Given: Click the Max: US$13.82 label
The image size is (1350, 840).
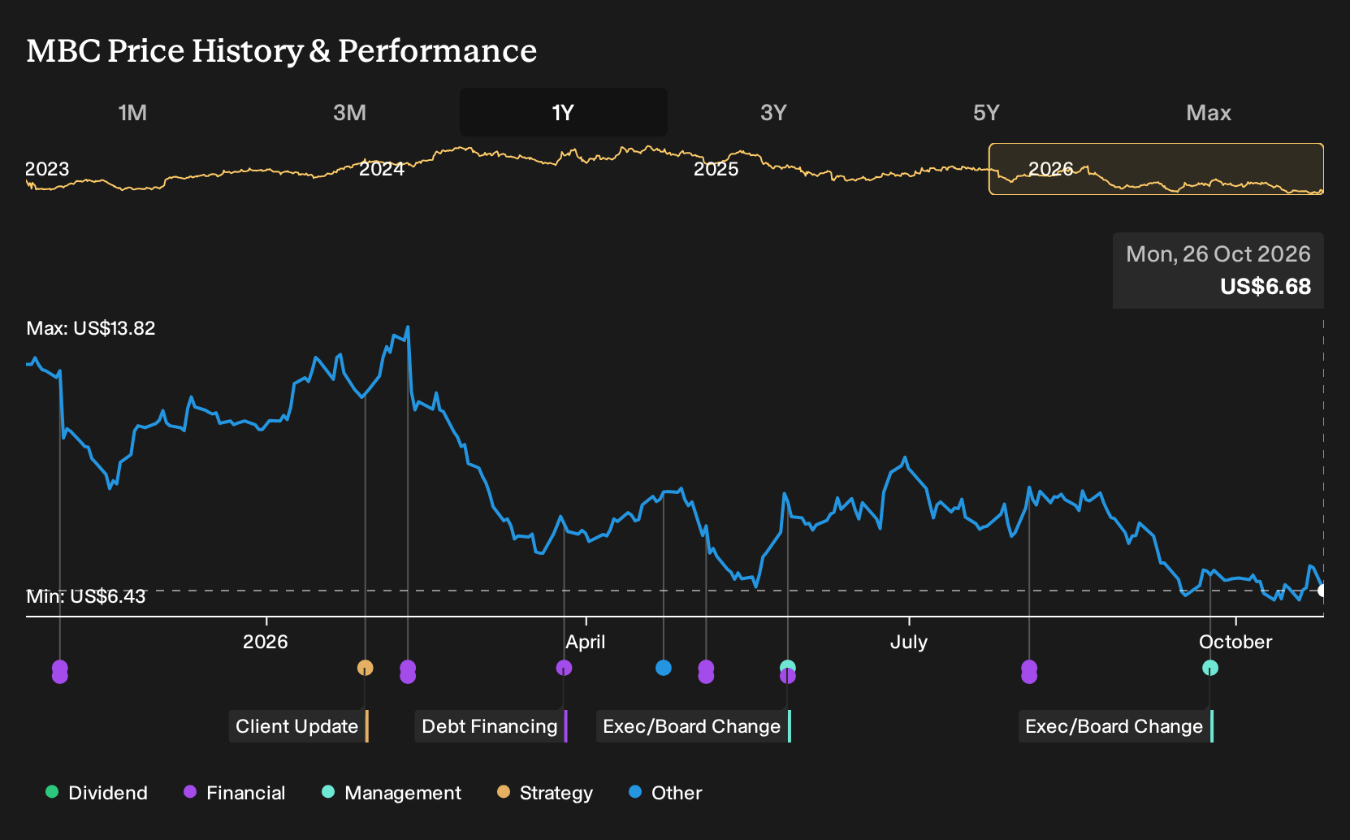Looking at the screenshot, I should pyautogui.click(x=91, y=328).
